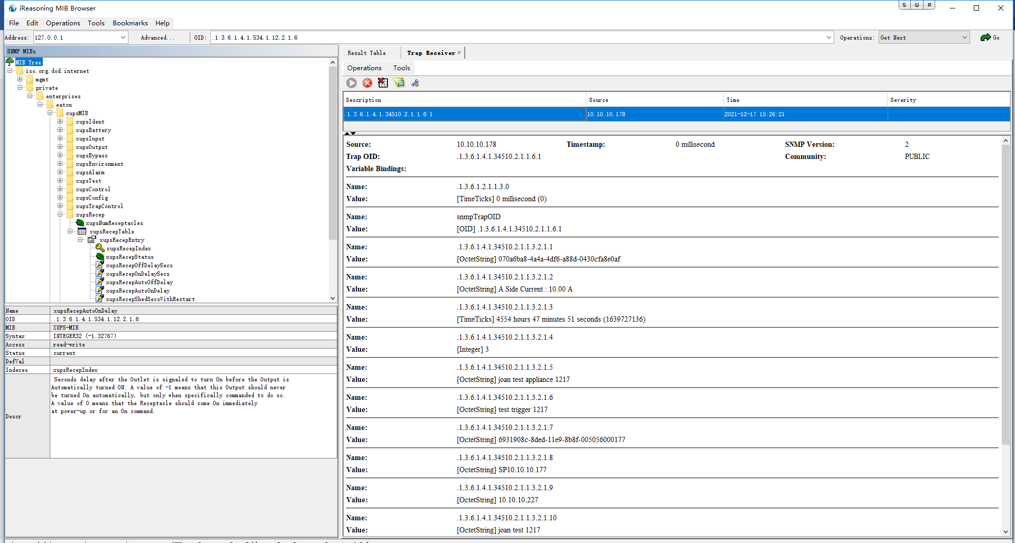Clear the trap table
Screen dimensions: 1015x543
(x=383, y=83)
